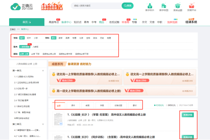Open 备课中心 in the navigation bar
This screenshot has height=140, width=210.
point(66,22)
